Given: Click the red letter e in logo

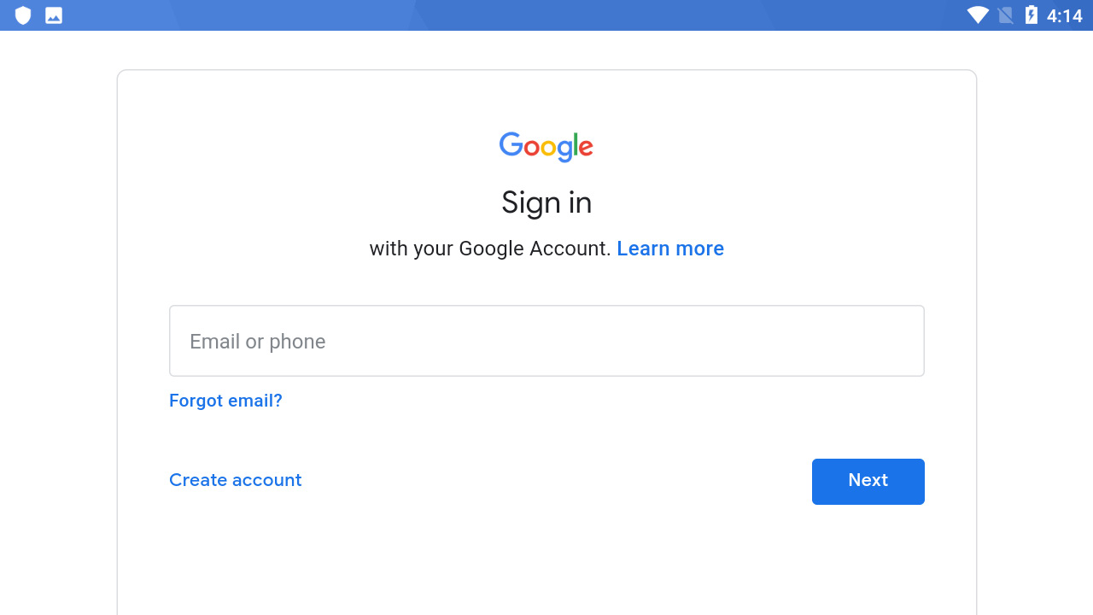Looking at the screenshot, I should pos(586,148).
